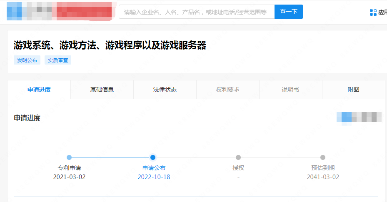Select the active 申请公布 timeline dot
The height and width of the screenshot is (202, 387).
[x=153, y=157]
